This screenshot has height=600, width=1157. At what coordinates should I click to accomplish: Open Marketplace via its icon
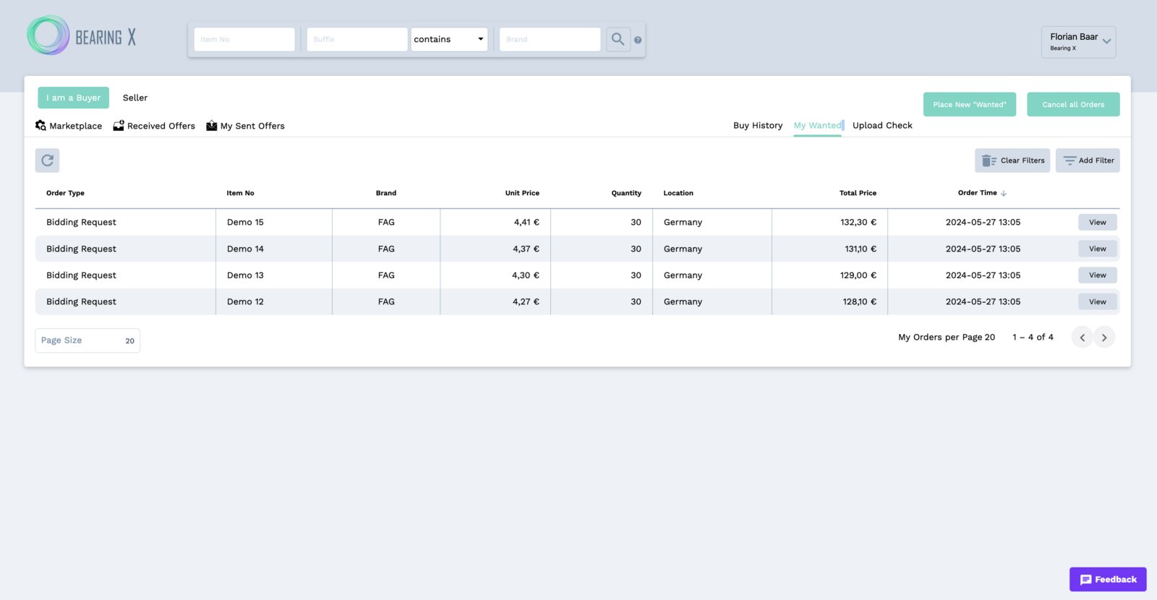click(41, 126)
